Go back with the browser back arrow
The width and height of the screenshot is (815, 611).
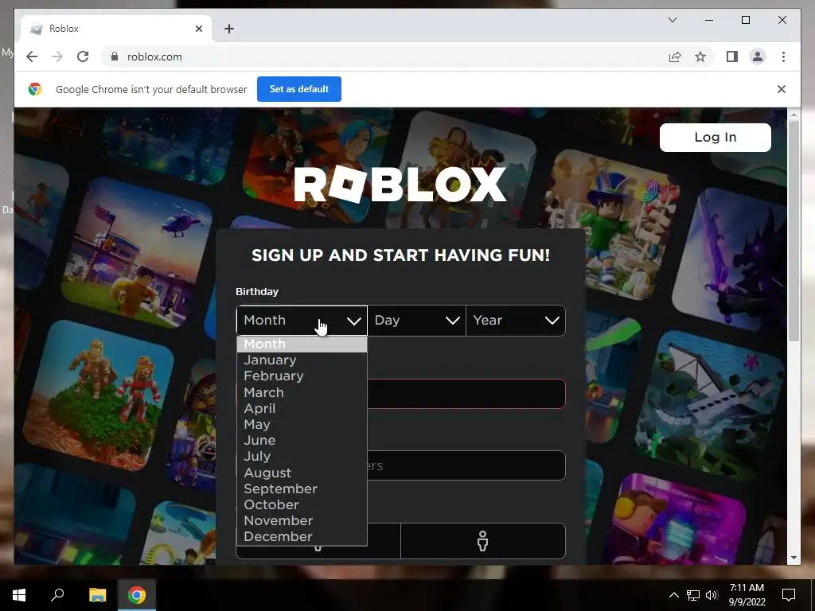(32, 56)
